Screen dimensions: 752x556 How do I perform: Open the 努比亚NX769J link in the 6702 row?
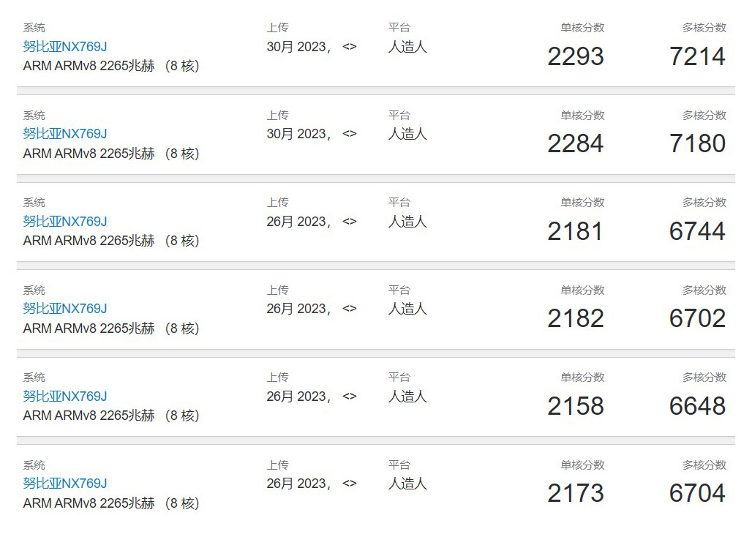pos(65,309)
